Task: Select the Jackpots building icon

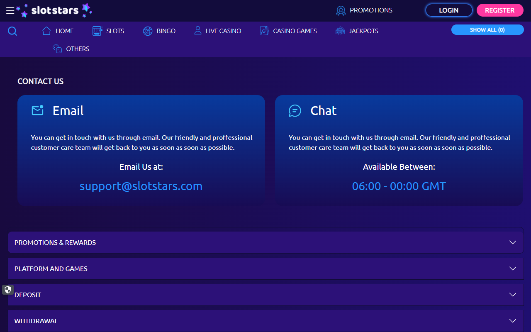Action: pyautogui.click(x=340, y=31)
